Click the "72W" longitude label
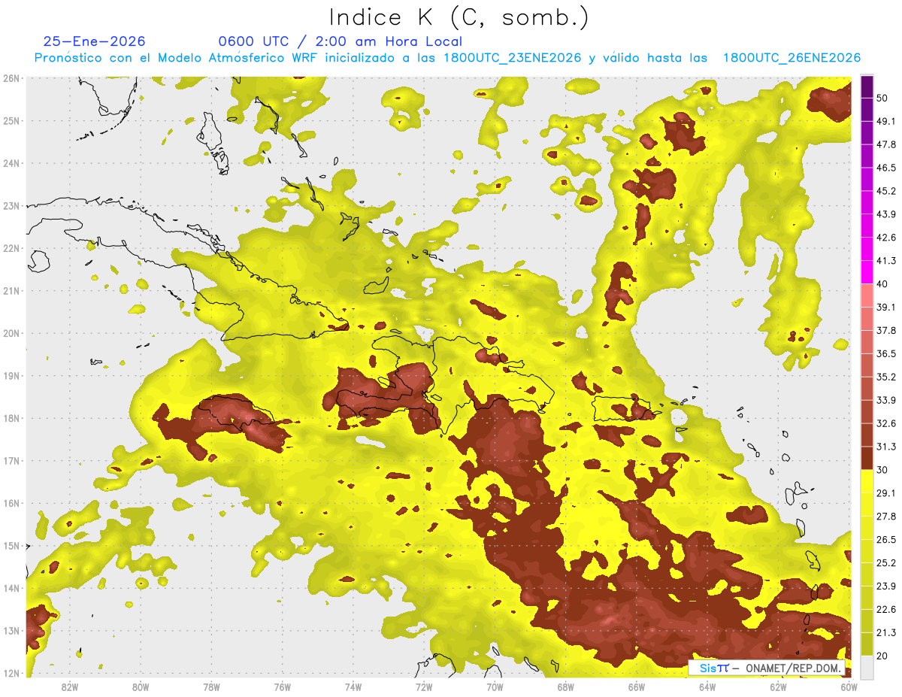Viewport: 902px width, 697px height. [424, 686]
